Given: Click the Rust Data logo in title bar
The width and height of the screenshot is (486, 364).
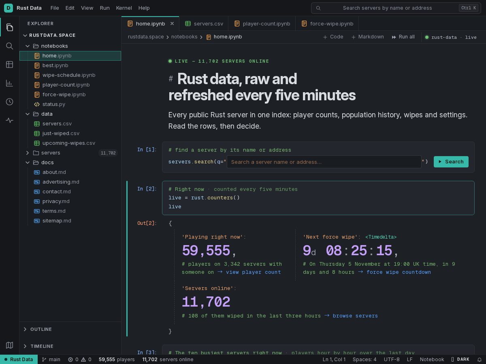Looking at the screenshot, I should (9, 8).
